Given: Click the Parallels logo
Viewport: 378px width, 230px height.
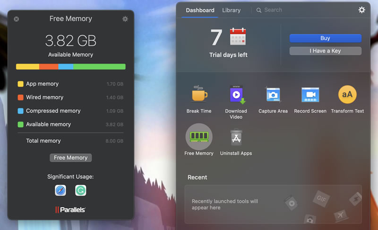Looking at the screenshot, I should pyautogui.click(x=70, y=210).
